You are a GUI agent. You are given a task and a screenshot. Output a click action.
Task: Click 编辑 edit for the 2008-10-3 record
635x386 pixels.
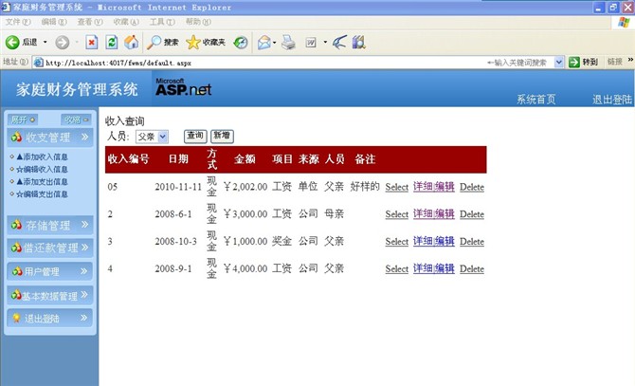[x=444, y=242]
